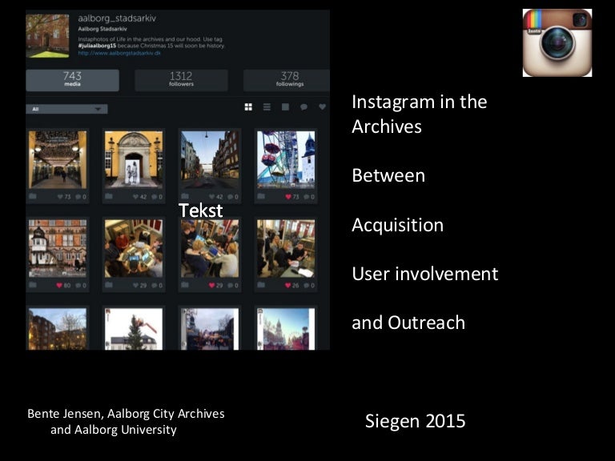The width and height of the screenshot is (615, 461).
Task: Click the Instagram camera logo
Action: [x=557, y=42]
